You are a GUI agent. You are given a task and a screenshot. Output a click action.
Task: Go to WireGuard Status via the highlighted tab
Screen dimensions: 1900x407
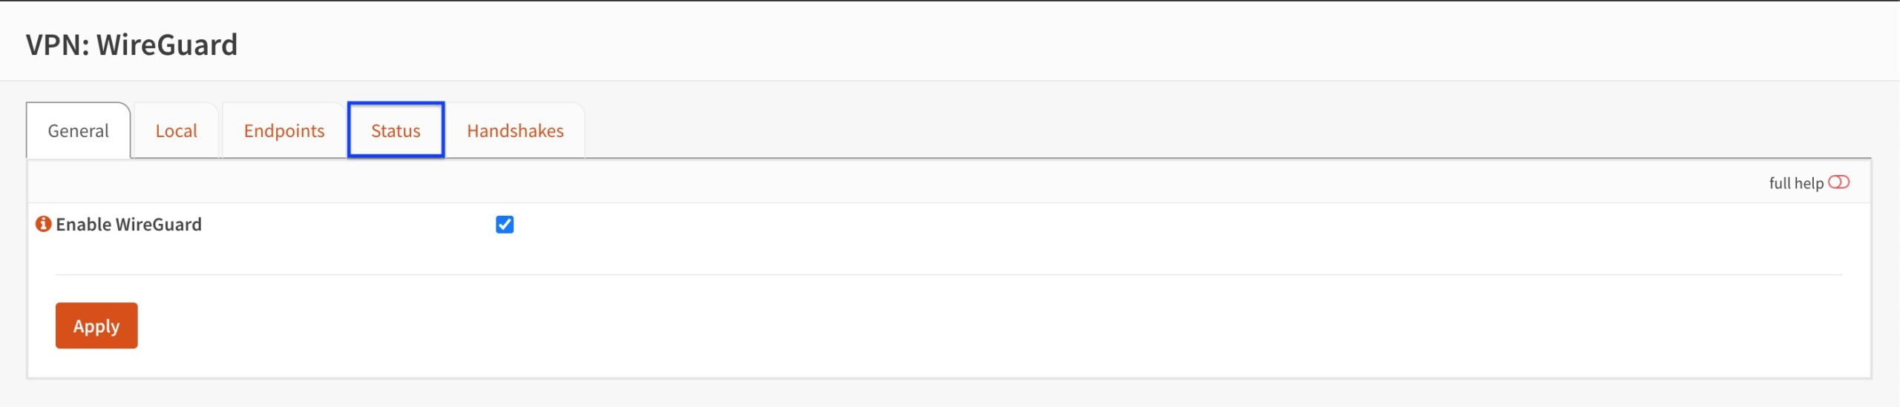tap(396, 130)
